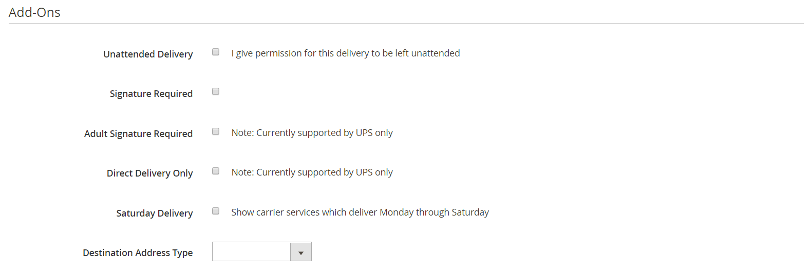Click the UPS-only note beside Adult Signature Required
The height and width of the screenshot is (273, 811).
312,133
